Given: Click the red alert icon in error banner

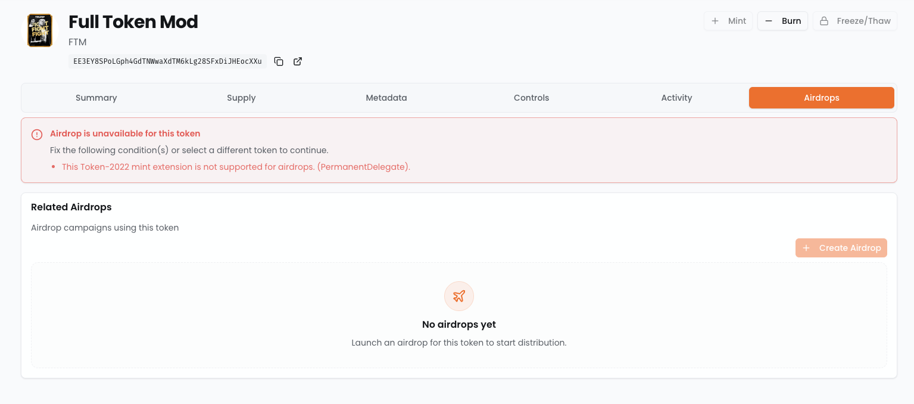Looking at the screenshot, I should pos(37,135).
